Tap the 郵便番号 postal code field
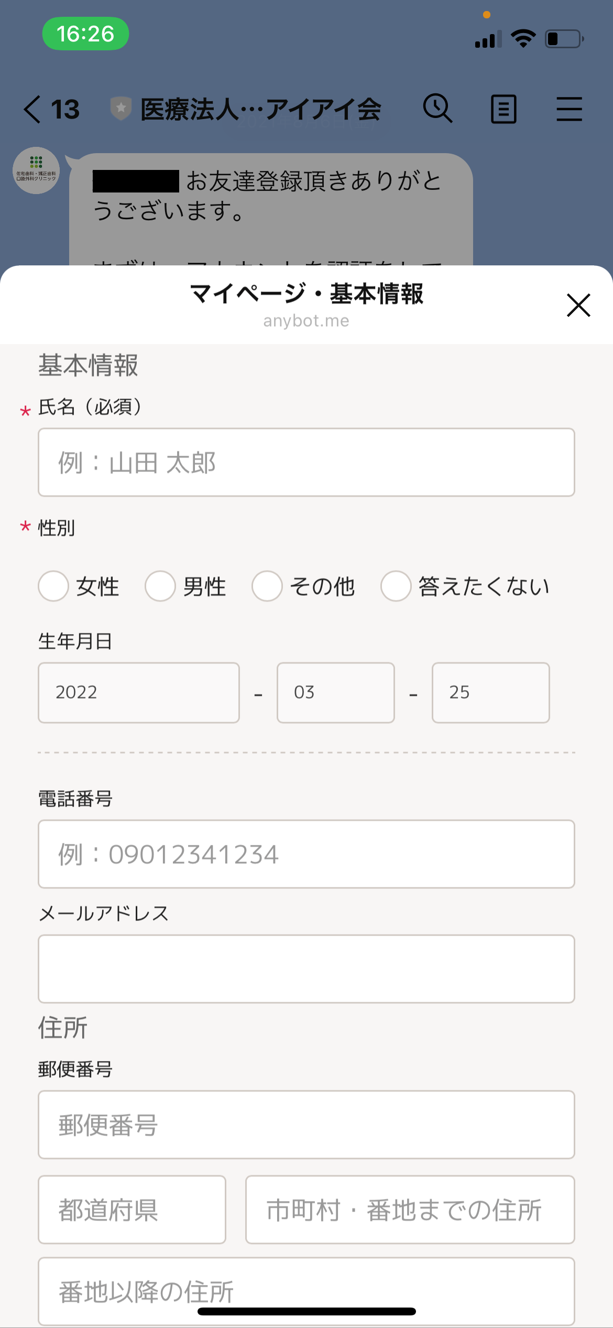 pos(306,1124)
